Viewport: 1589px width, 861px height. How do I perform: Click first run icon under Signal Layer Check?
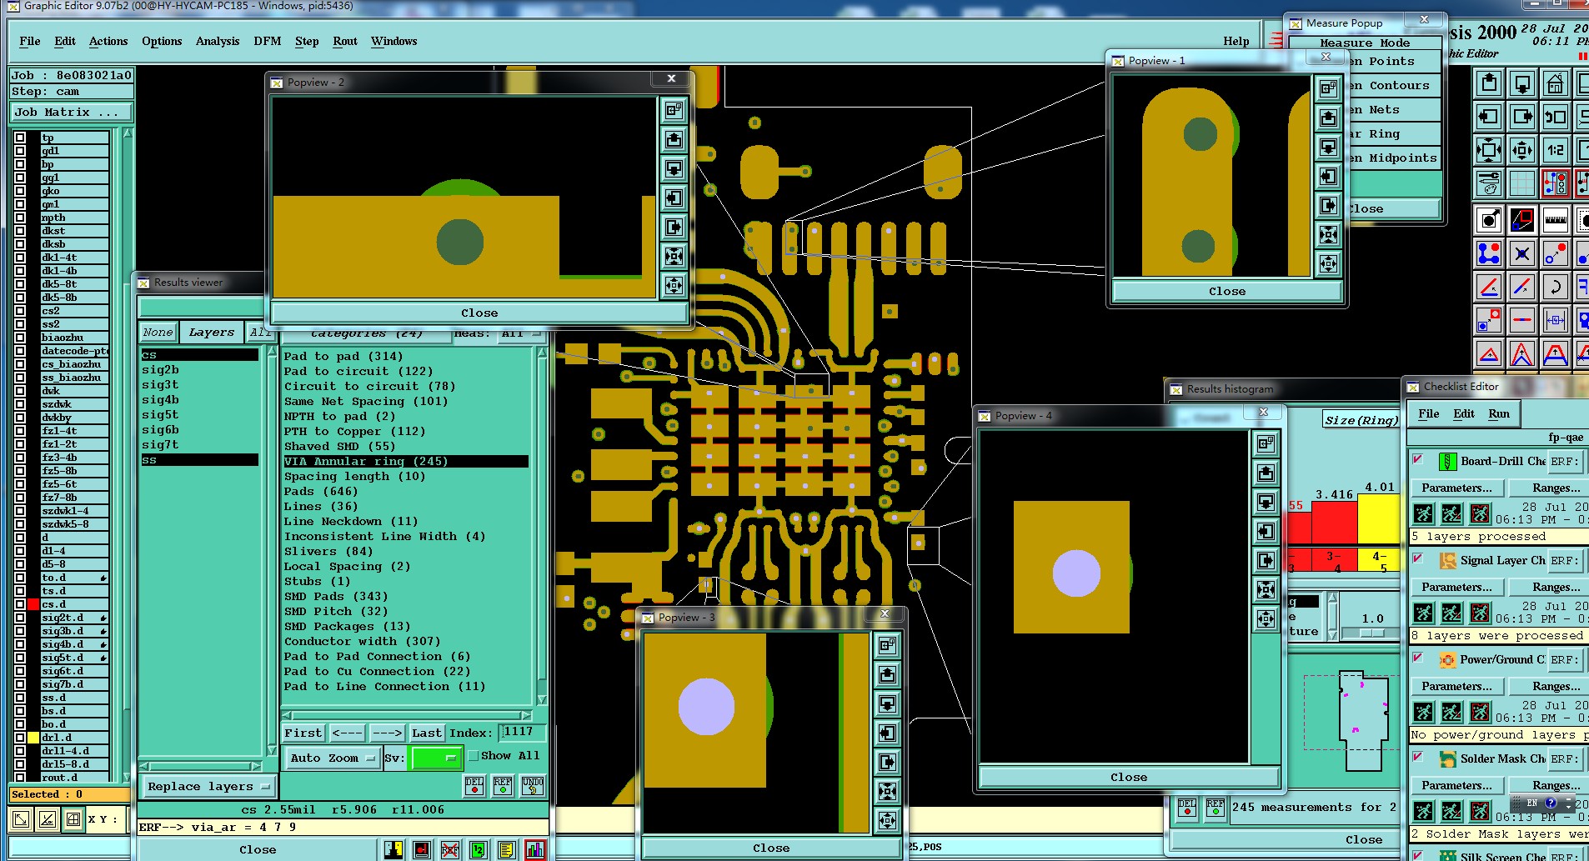(x=1424, y=613)
